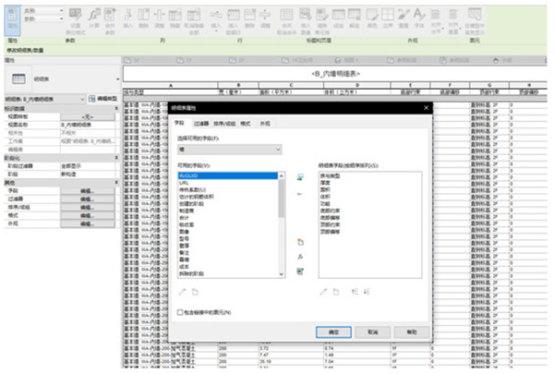Click the 取消 button
Viewport: 554px width, 374px height.
pyautogui.click(x=371, y=331)
